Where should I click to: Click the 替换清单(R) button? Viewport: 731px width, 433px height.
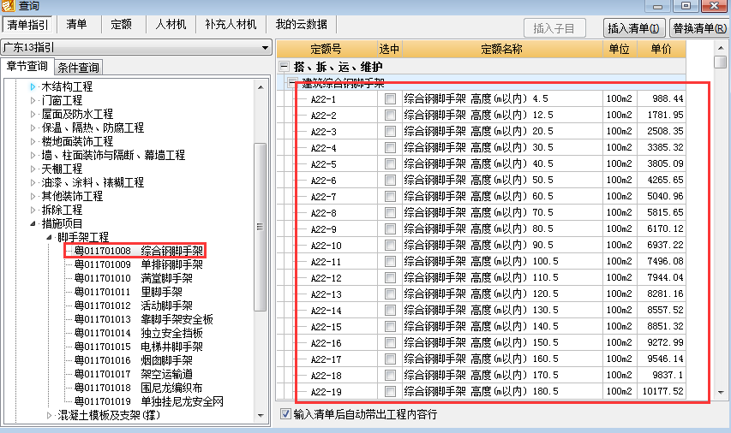699,28
